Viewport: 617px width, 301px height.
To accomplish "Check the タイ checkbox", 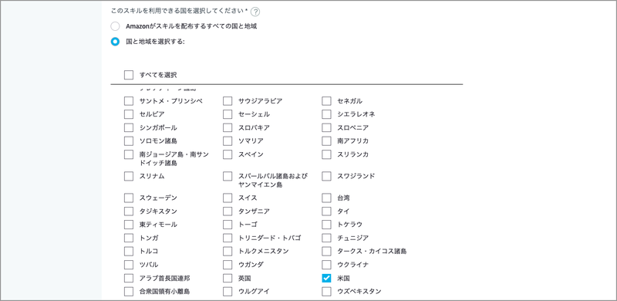I will [x=326, y=211].
